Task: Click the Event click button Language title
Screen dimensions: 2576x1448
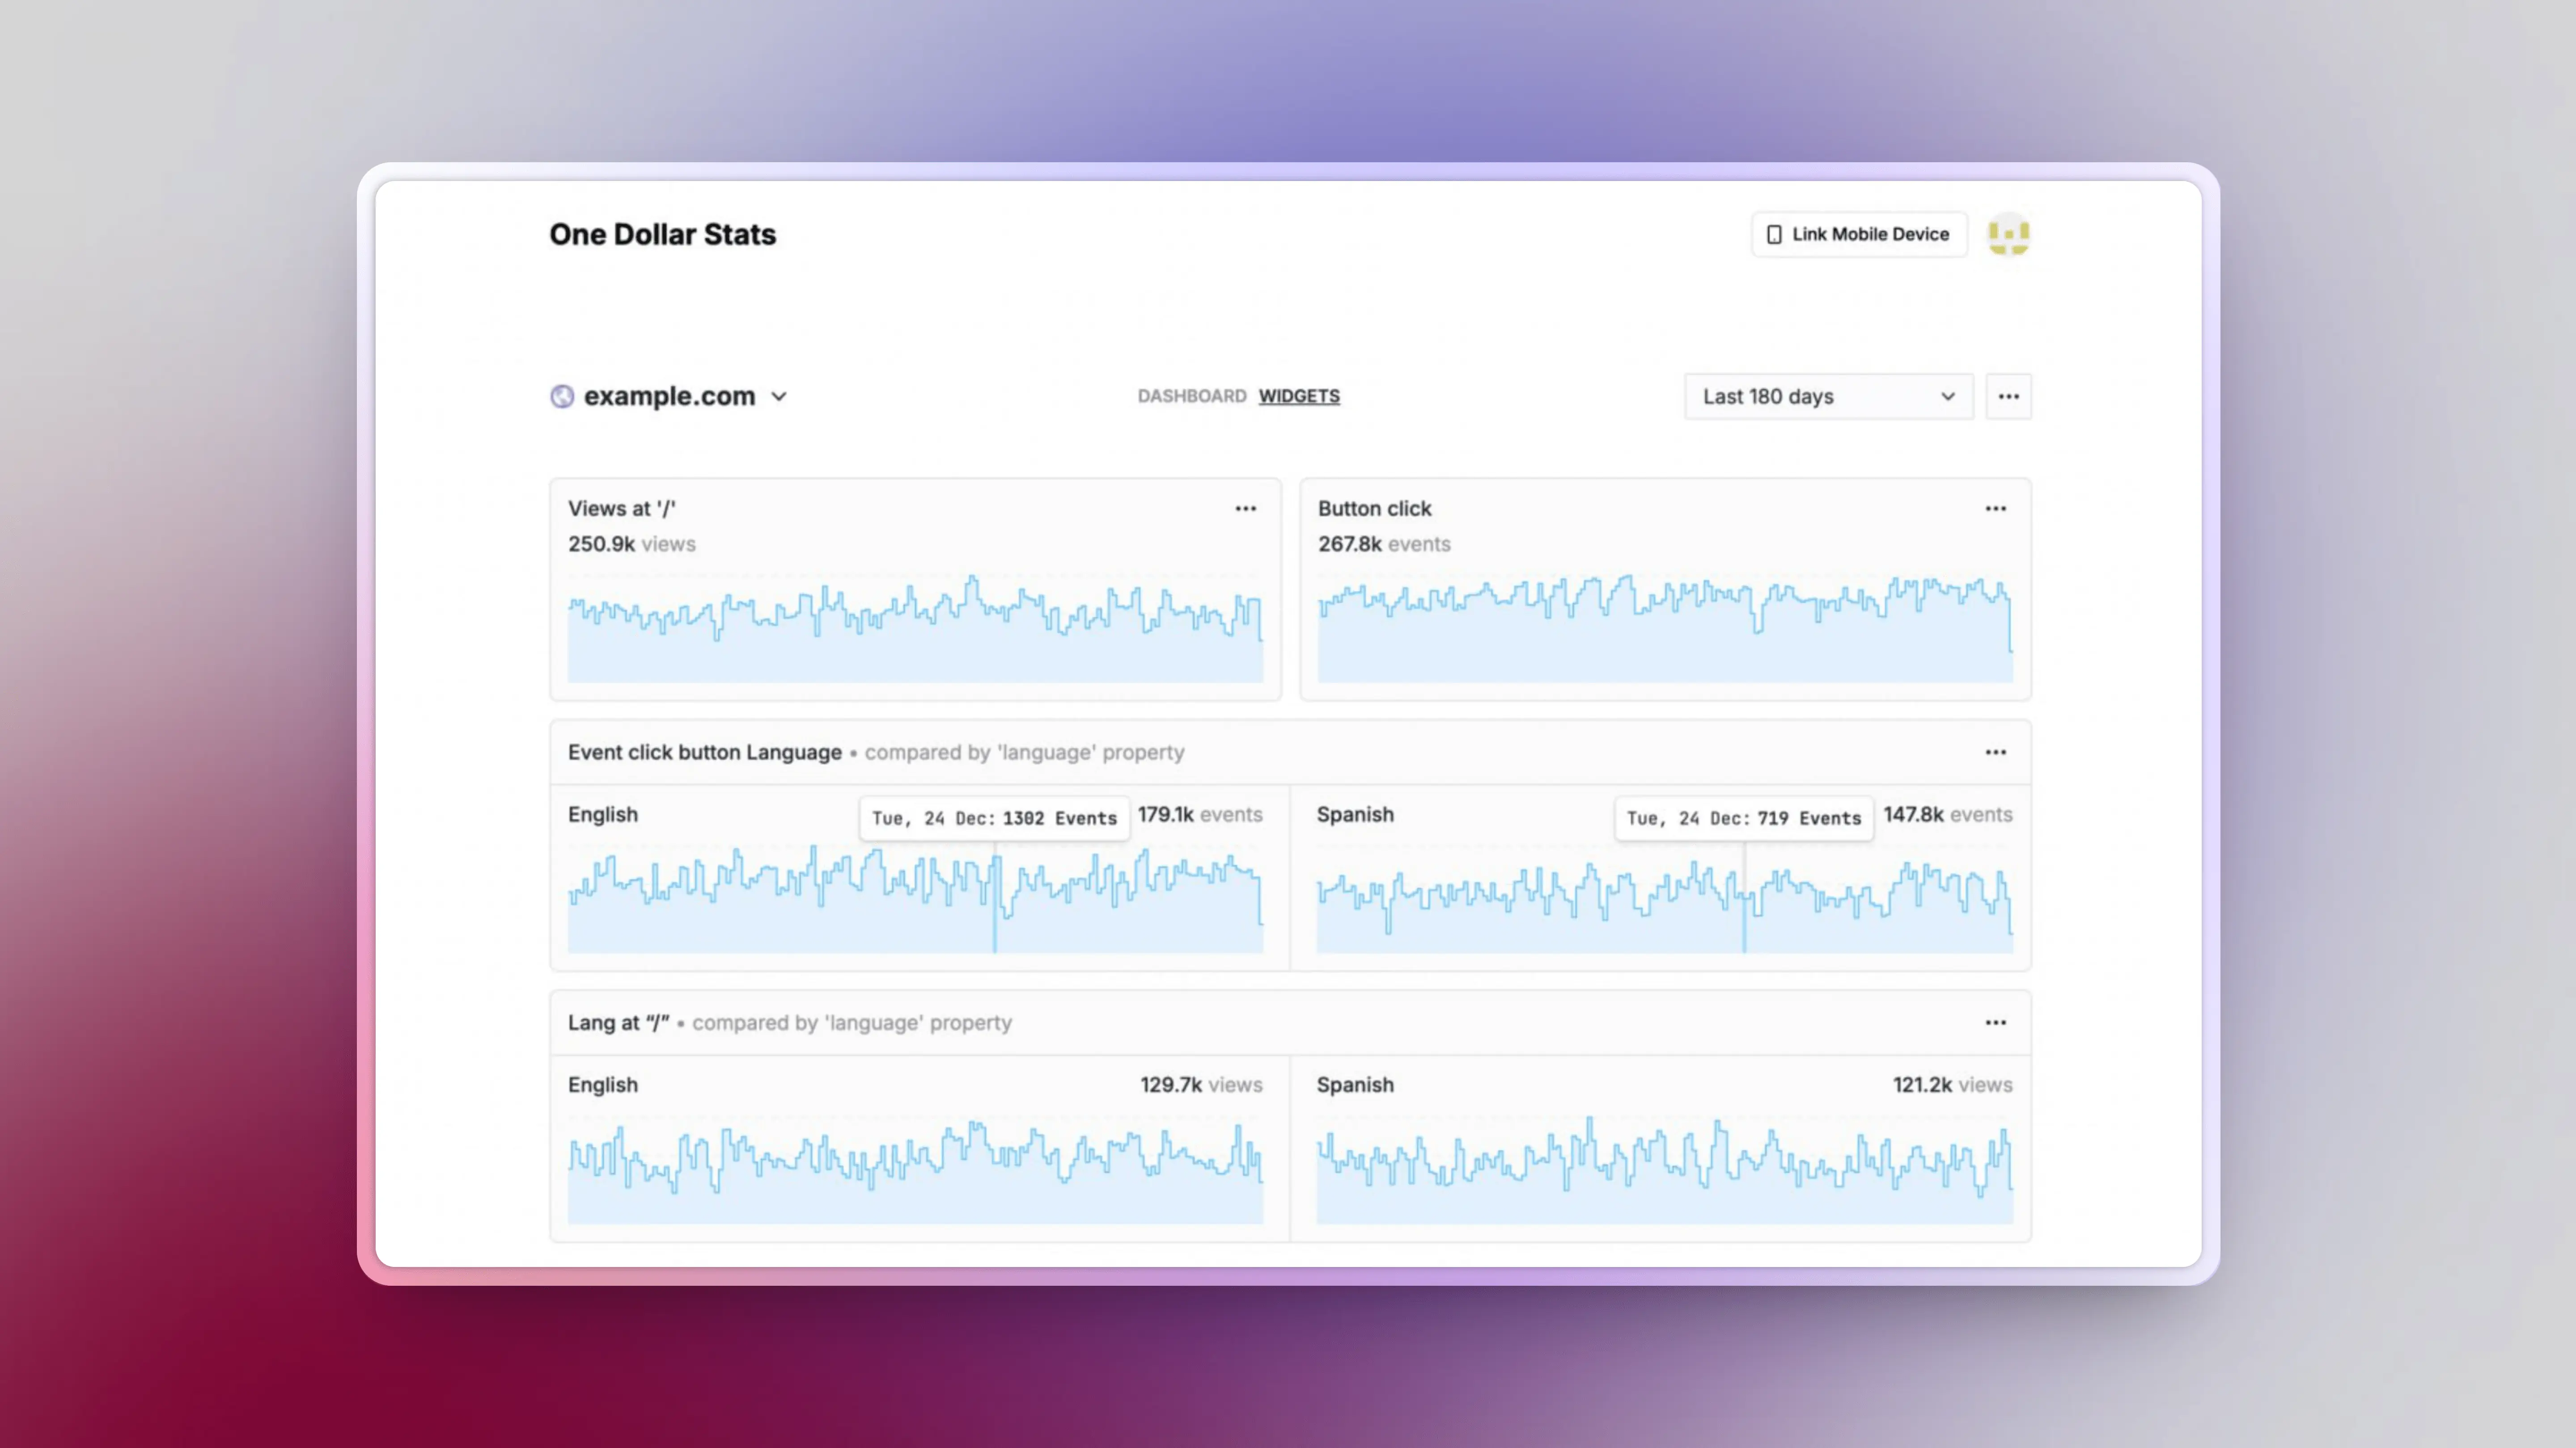Action: 705,753
